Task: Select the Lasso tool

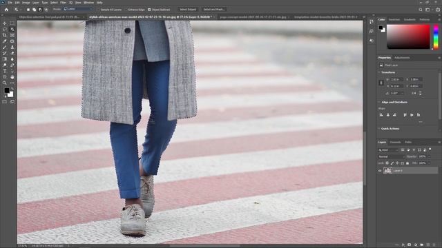Action: [5, 29]
